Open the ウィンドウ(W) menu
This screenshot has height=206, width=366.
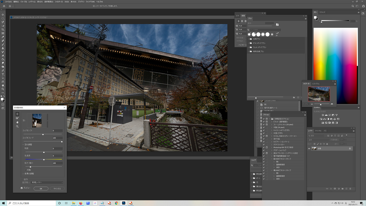[90, 2]
